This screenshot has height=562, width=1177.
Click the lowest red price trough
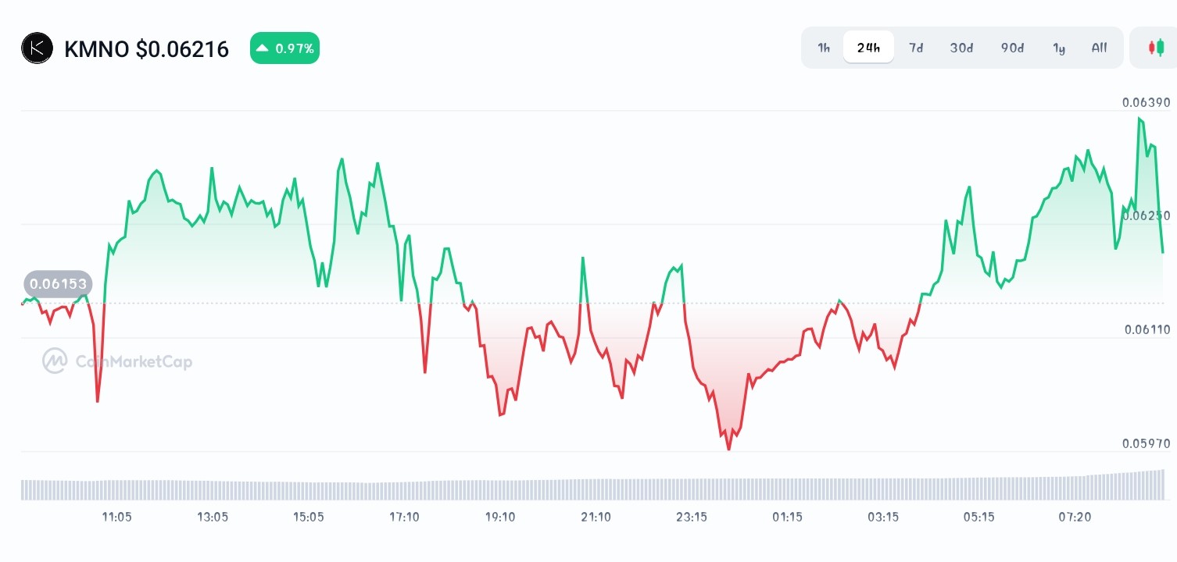click(x=728, y=449)
